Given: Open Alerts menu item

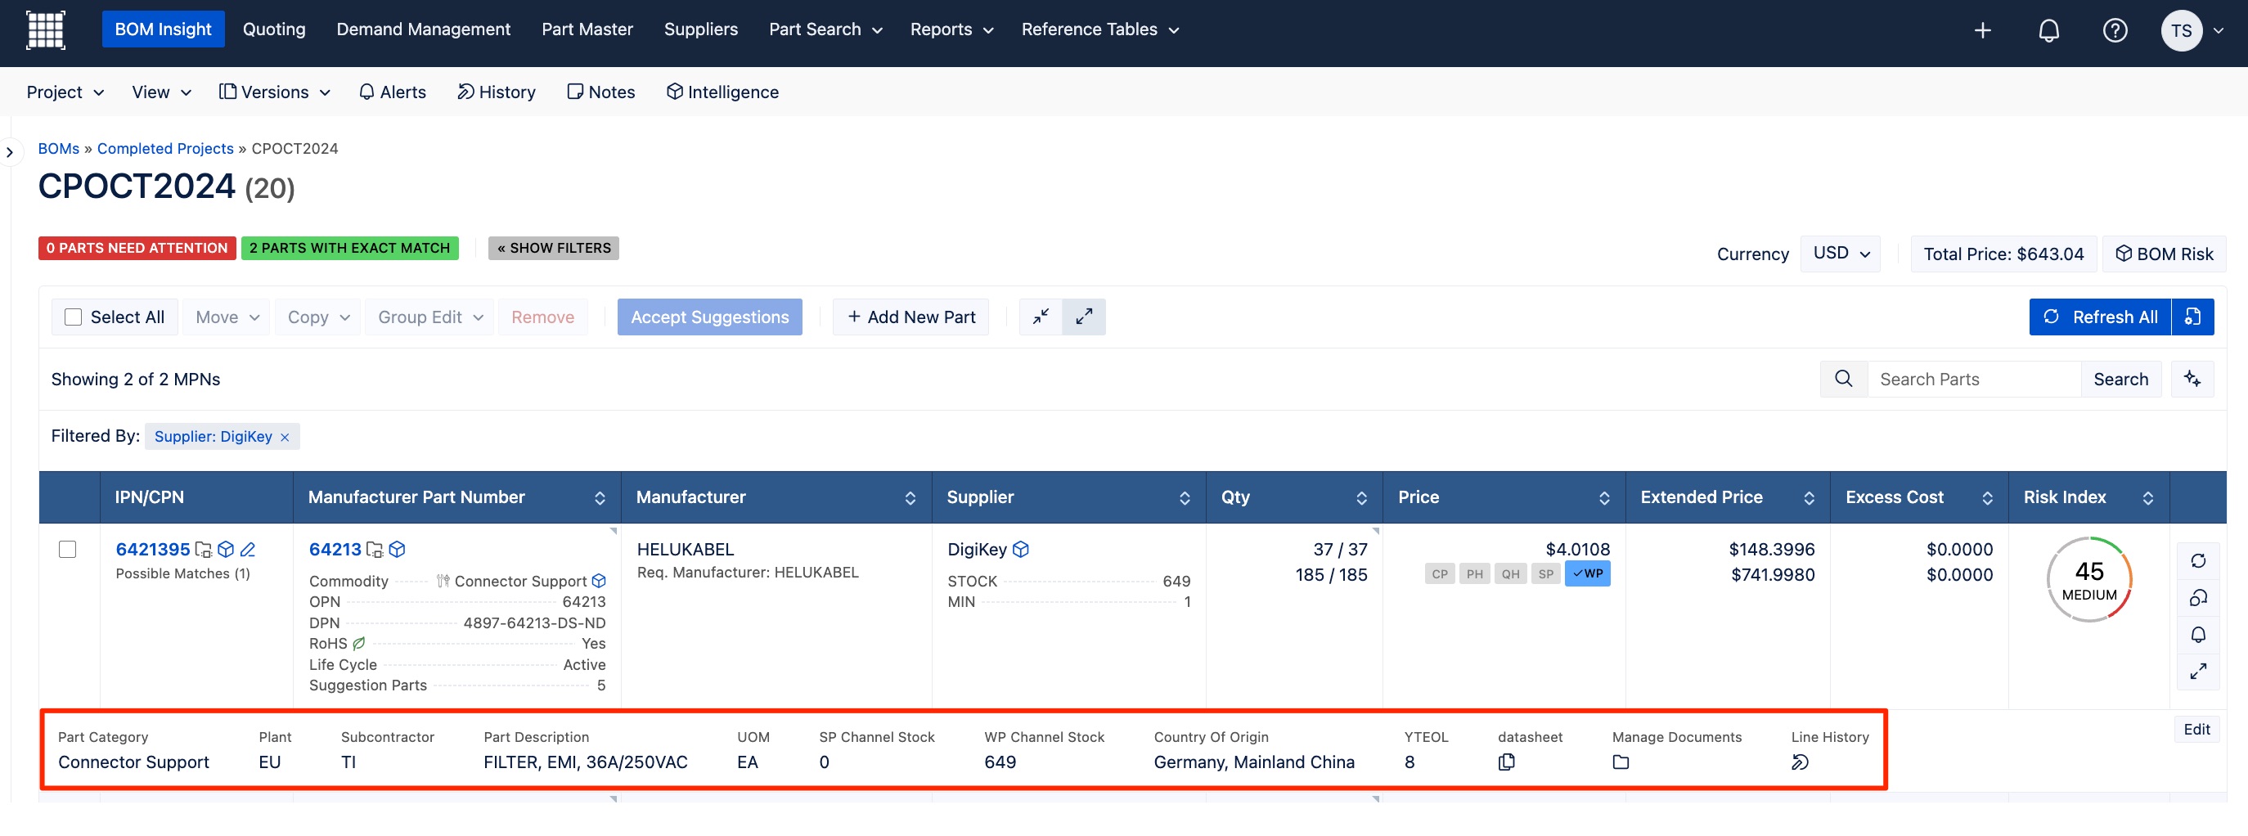Looking at the screenshot, I should click(392, 92).
